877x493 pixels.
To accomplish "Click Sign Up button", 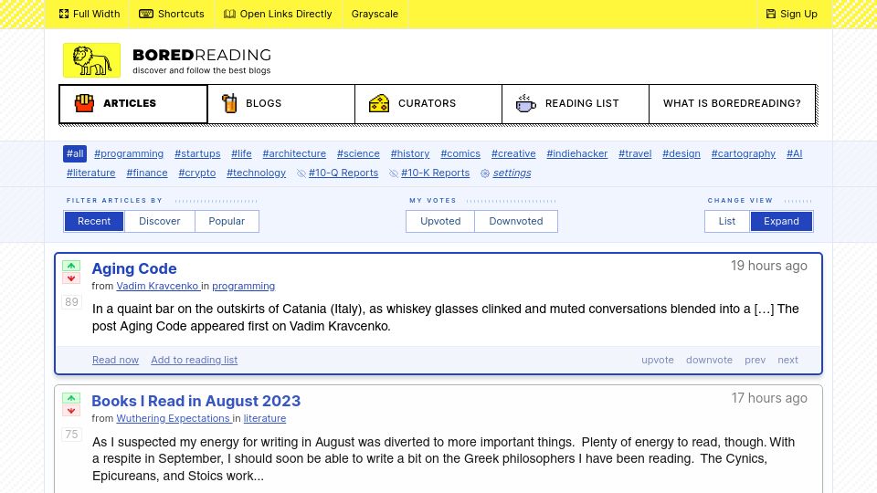I will (792, 14).
